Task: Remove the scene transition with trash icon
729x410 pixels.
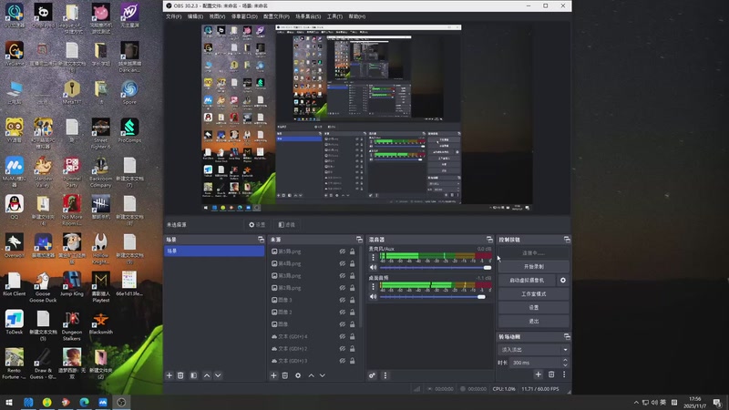Action: 551,374
